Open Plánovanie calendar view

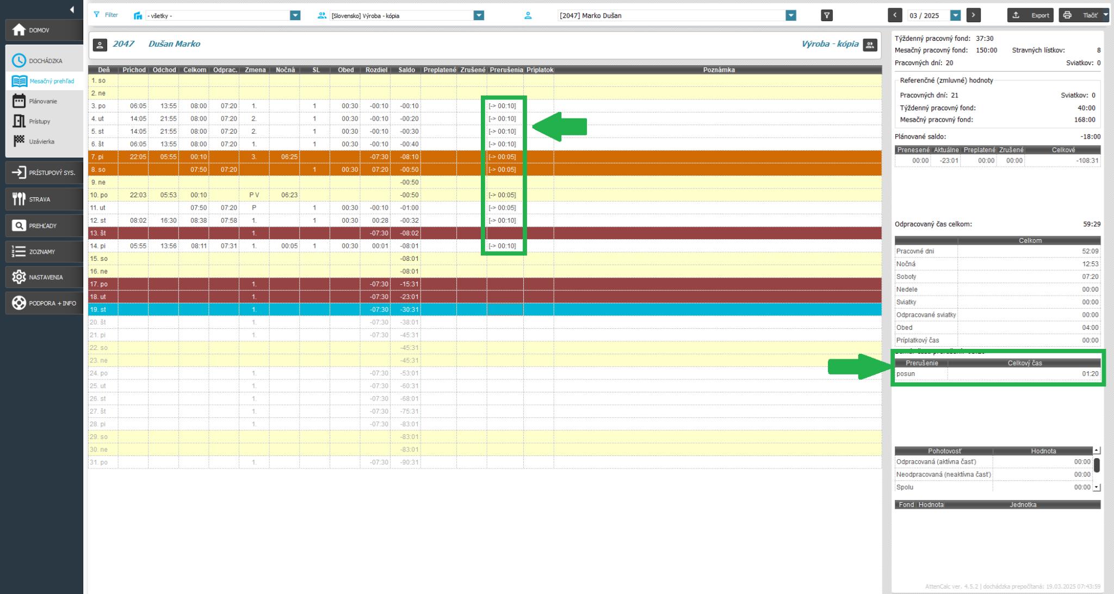click(x=42, y=101)
